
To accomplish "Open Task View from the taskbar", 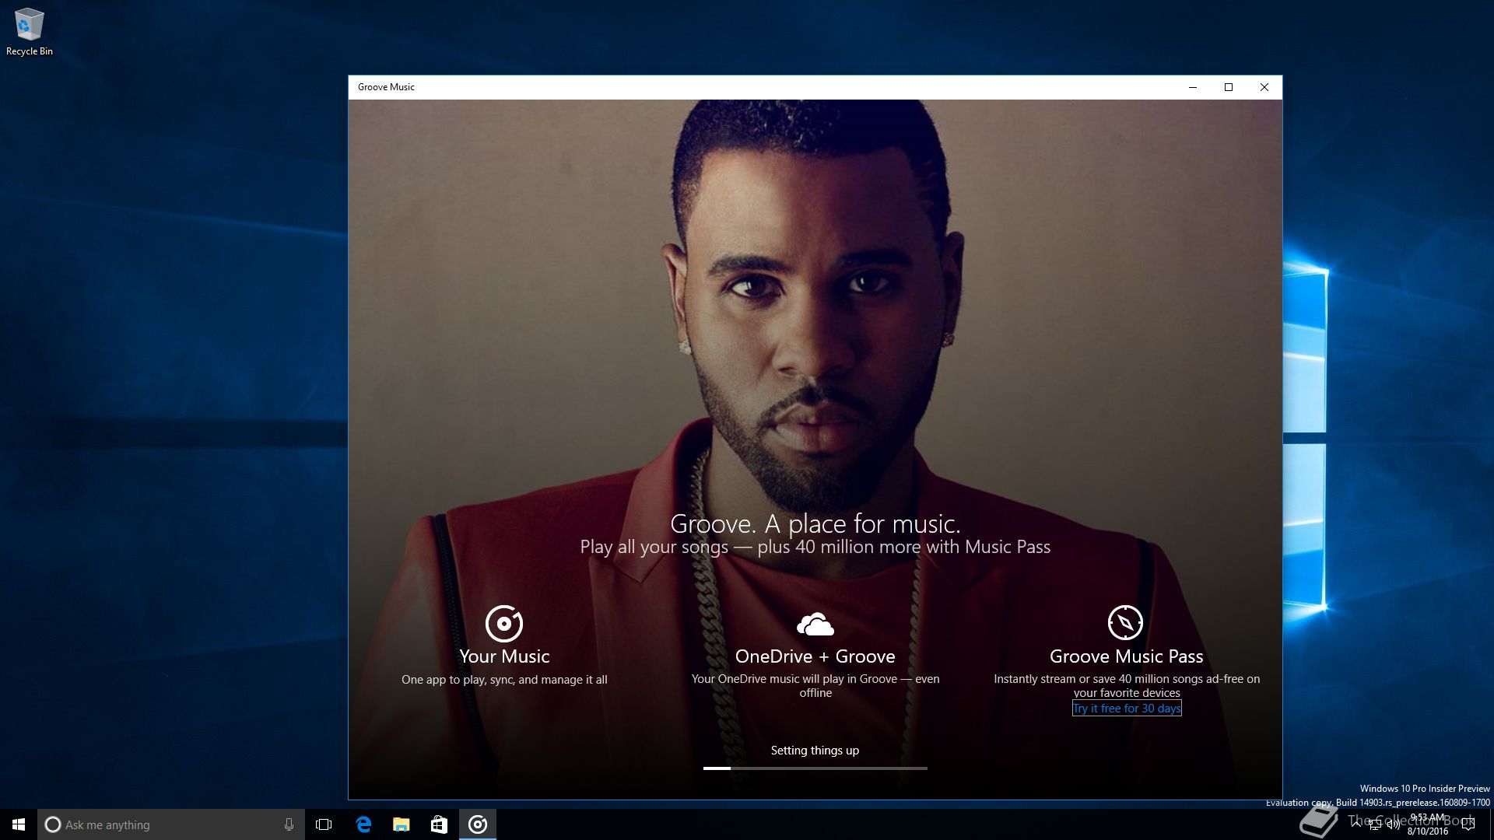I will click(x=324, y=824).
